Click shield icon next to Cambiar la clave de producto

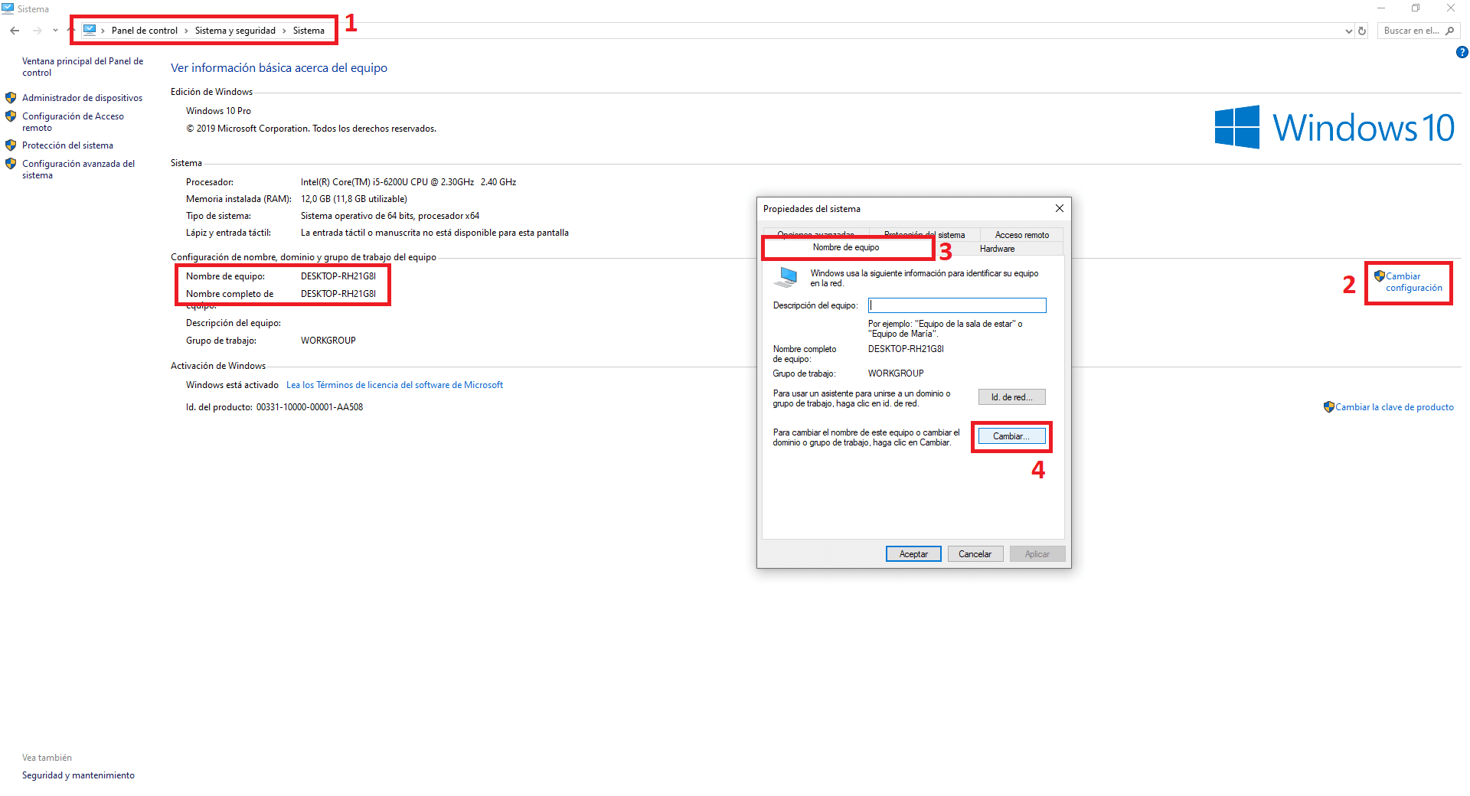1329,407
